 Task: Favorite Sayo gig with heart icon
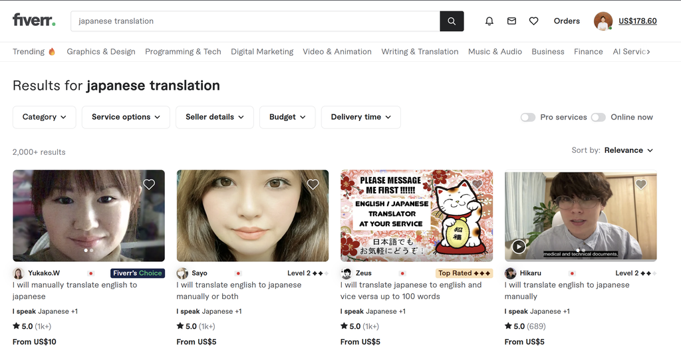pyautogui.click(x=313, y=184)
